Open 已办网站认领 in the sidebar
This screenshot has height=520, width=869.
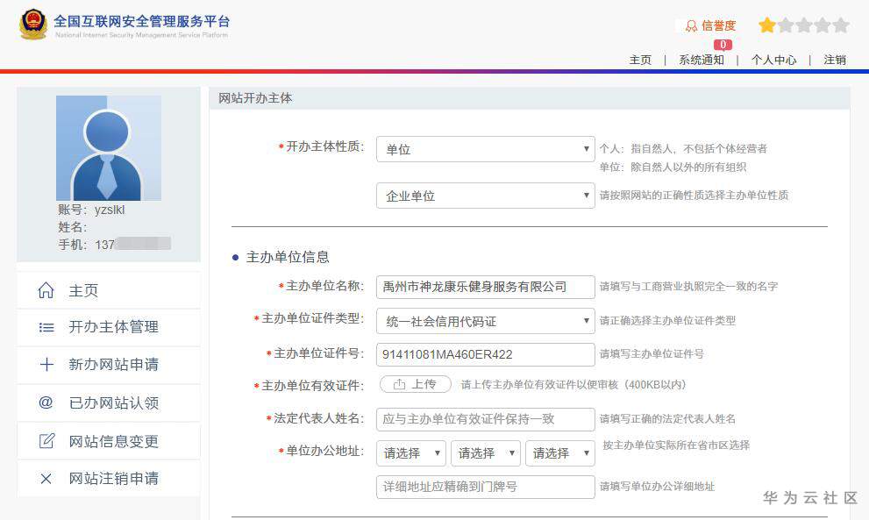(x=109, y=402)
